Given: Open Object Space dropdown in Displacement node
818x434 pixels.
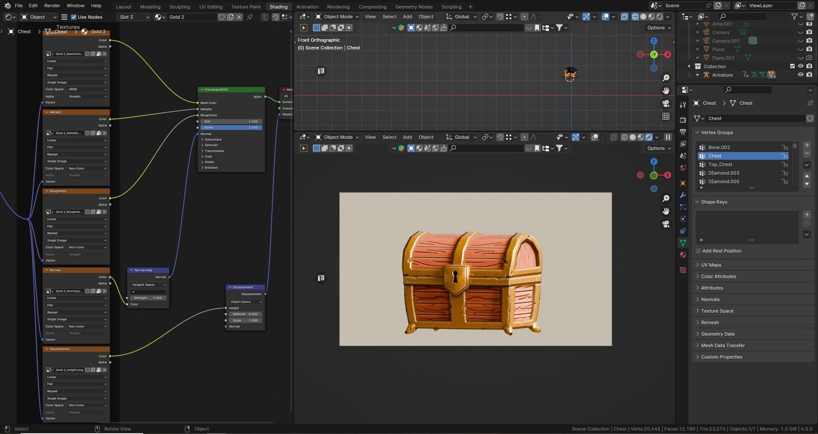Looking at the screenshot, I should coord(246,302).
